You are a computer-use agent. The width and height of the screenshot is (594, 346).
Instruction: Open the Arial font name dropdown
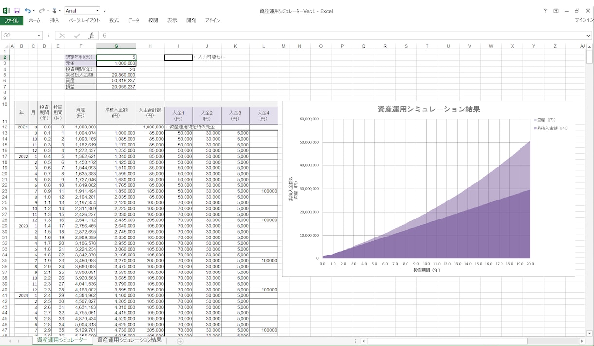[97, 11]
